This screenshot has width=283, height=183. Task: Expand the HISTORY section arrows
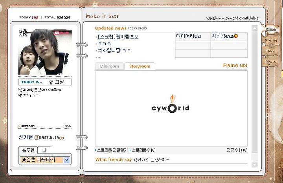68,126
